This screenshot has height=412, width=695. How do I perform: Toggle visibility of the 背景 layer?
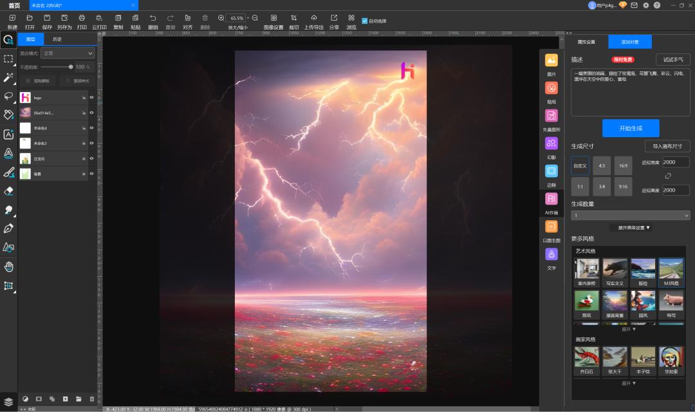(91, 174)
